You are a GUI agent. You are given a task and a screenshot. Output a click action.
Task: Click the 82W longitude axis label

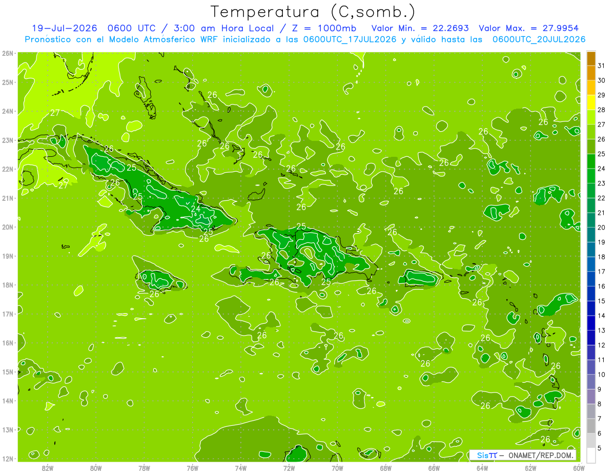pyautogui.click(x=48, y=468)
